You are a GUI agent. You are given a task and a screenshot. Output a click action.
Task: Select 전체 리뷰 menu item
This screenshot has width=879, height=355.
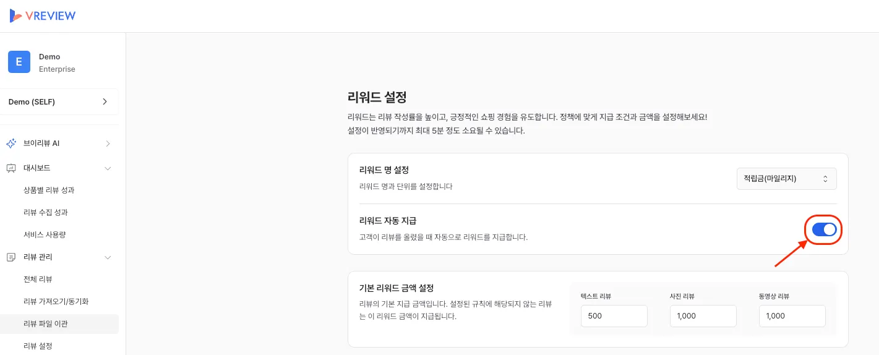[x=38, y=280]
